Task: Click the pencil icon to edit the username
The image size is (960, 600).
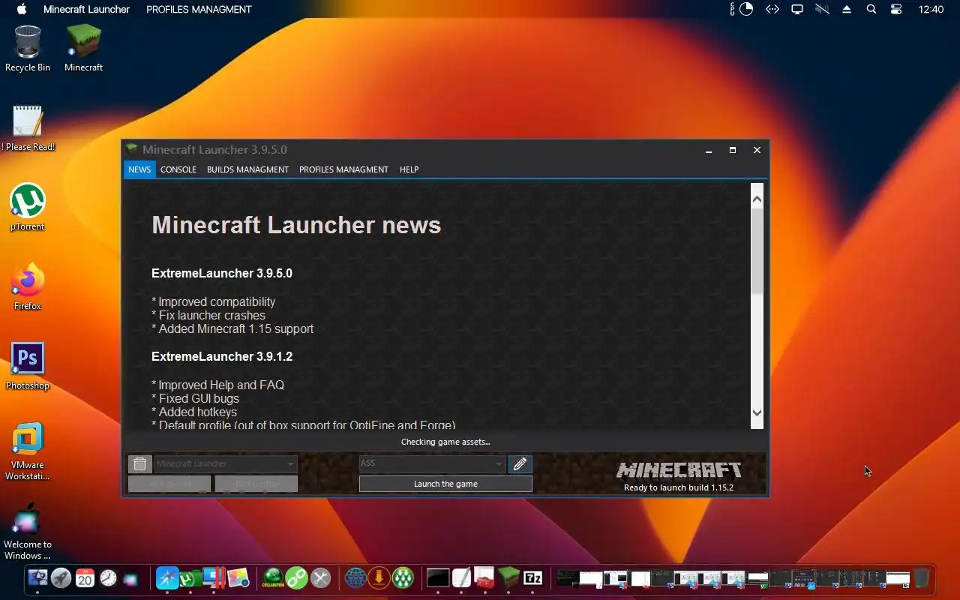Action: click(520, 464)
